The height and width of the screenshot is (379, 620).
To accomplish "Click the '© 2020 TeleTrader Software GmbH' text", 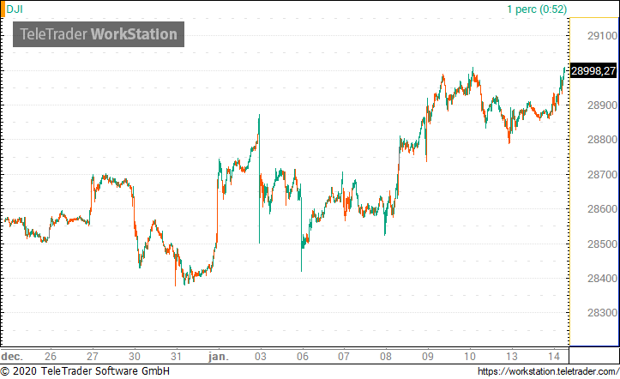I will tap(85, 371).
